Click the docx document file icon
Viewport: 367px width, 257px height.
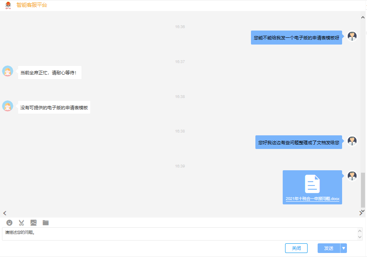tap(312, 184)
